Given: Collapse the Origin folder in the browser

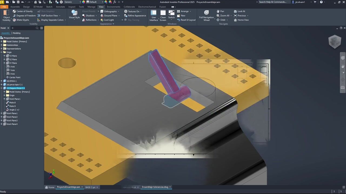Looking at the screenshot, I should coord(1,52).
